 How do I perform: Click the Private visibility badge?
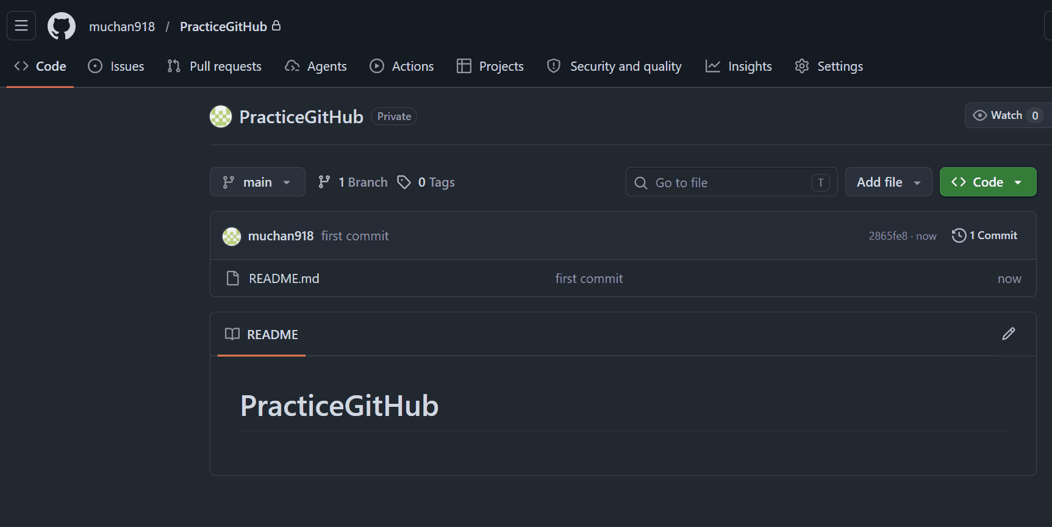pyautogui.click(x=394, y=117)
